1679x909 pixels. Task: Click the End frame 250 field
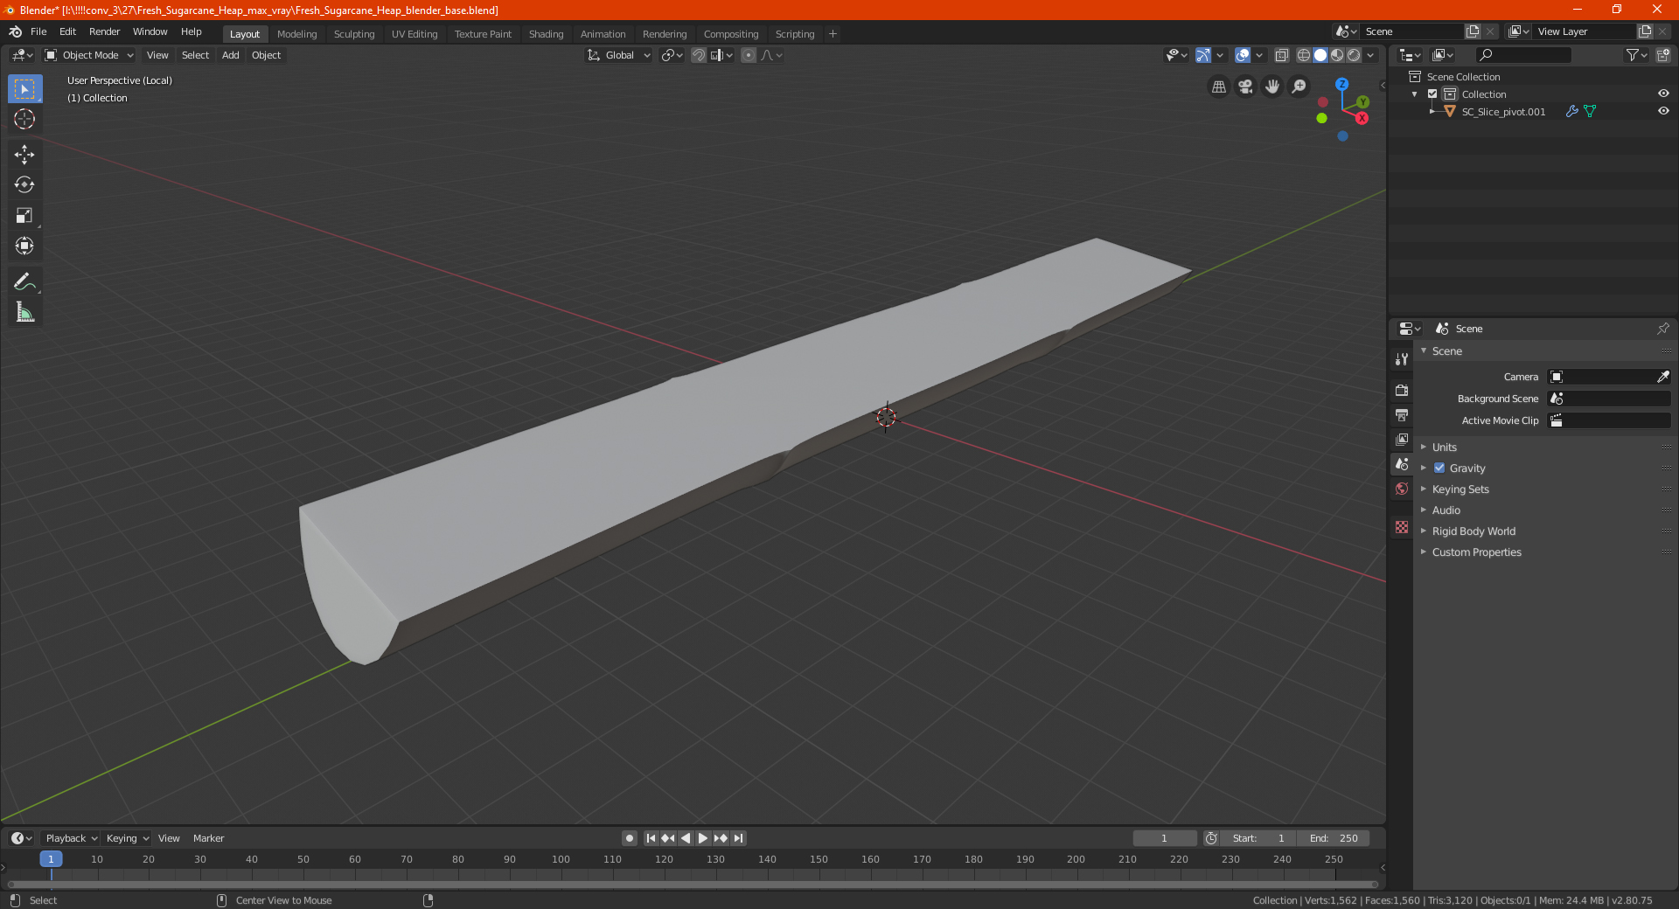(1334, 838)
